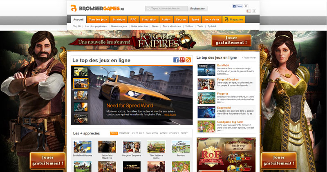Open the RSS feed icon
The width and height of the screenshot is (327, 172).
[188, 60]
